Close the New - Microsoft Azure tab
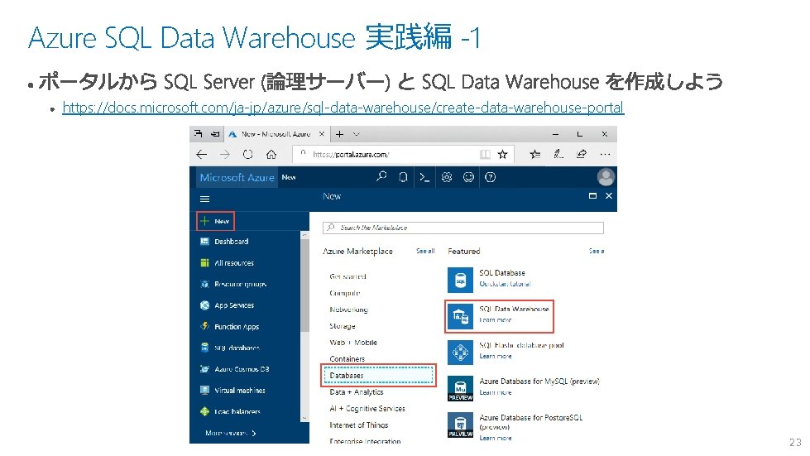 (x=321, y=134)
